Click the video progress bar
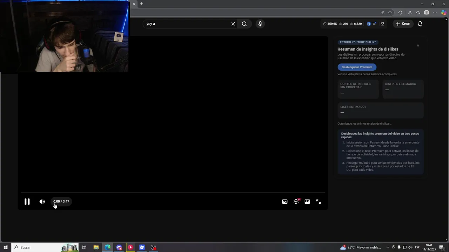The width and height of the screenshot is (449, 252). click(x=173, y=192)
